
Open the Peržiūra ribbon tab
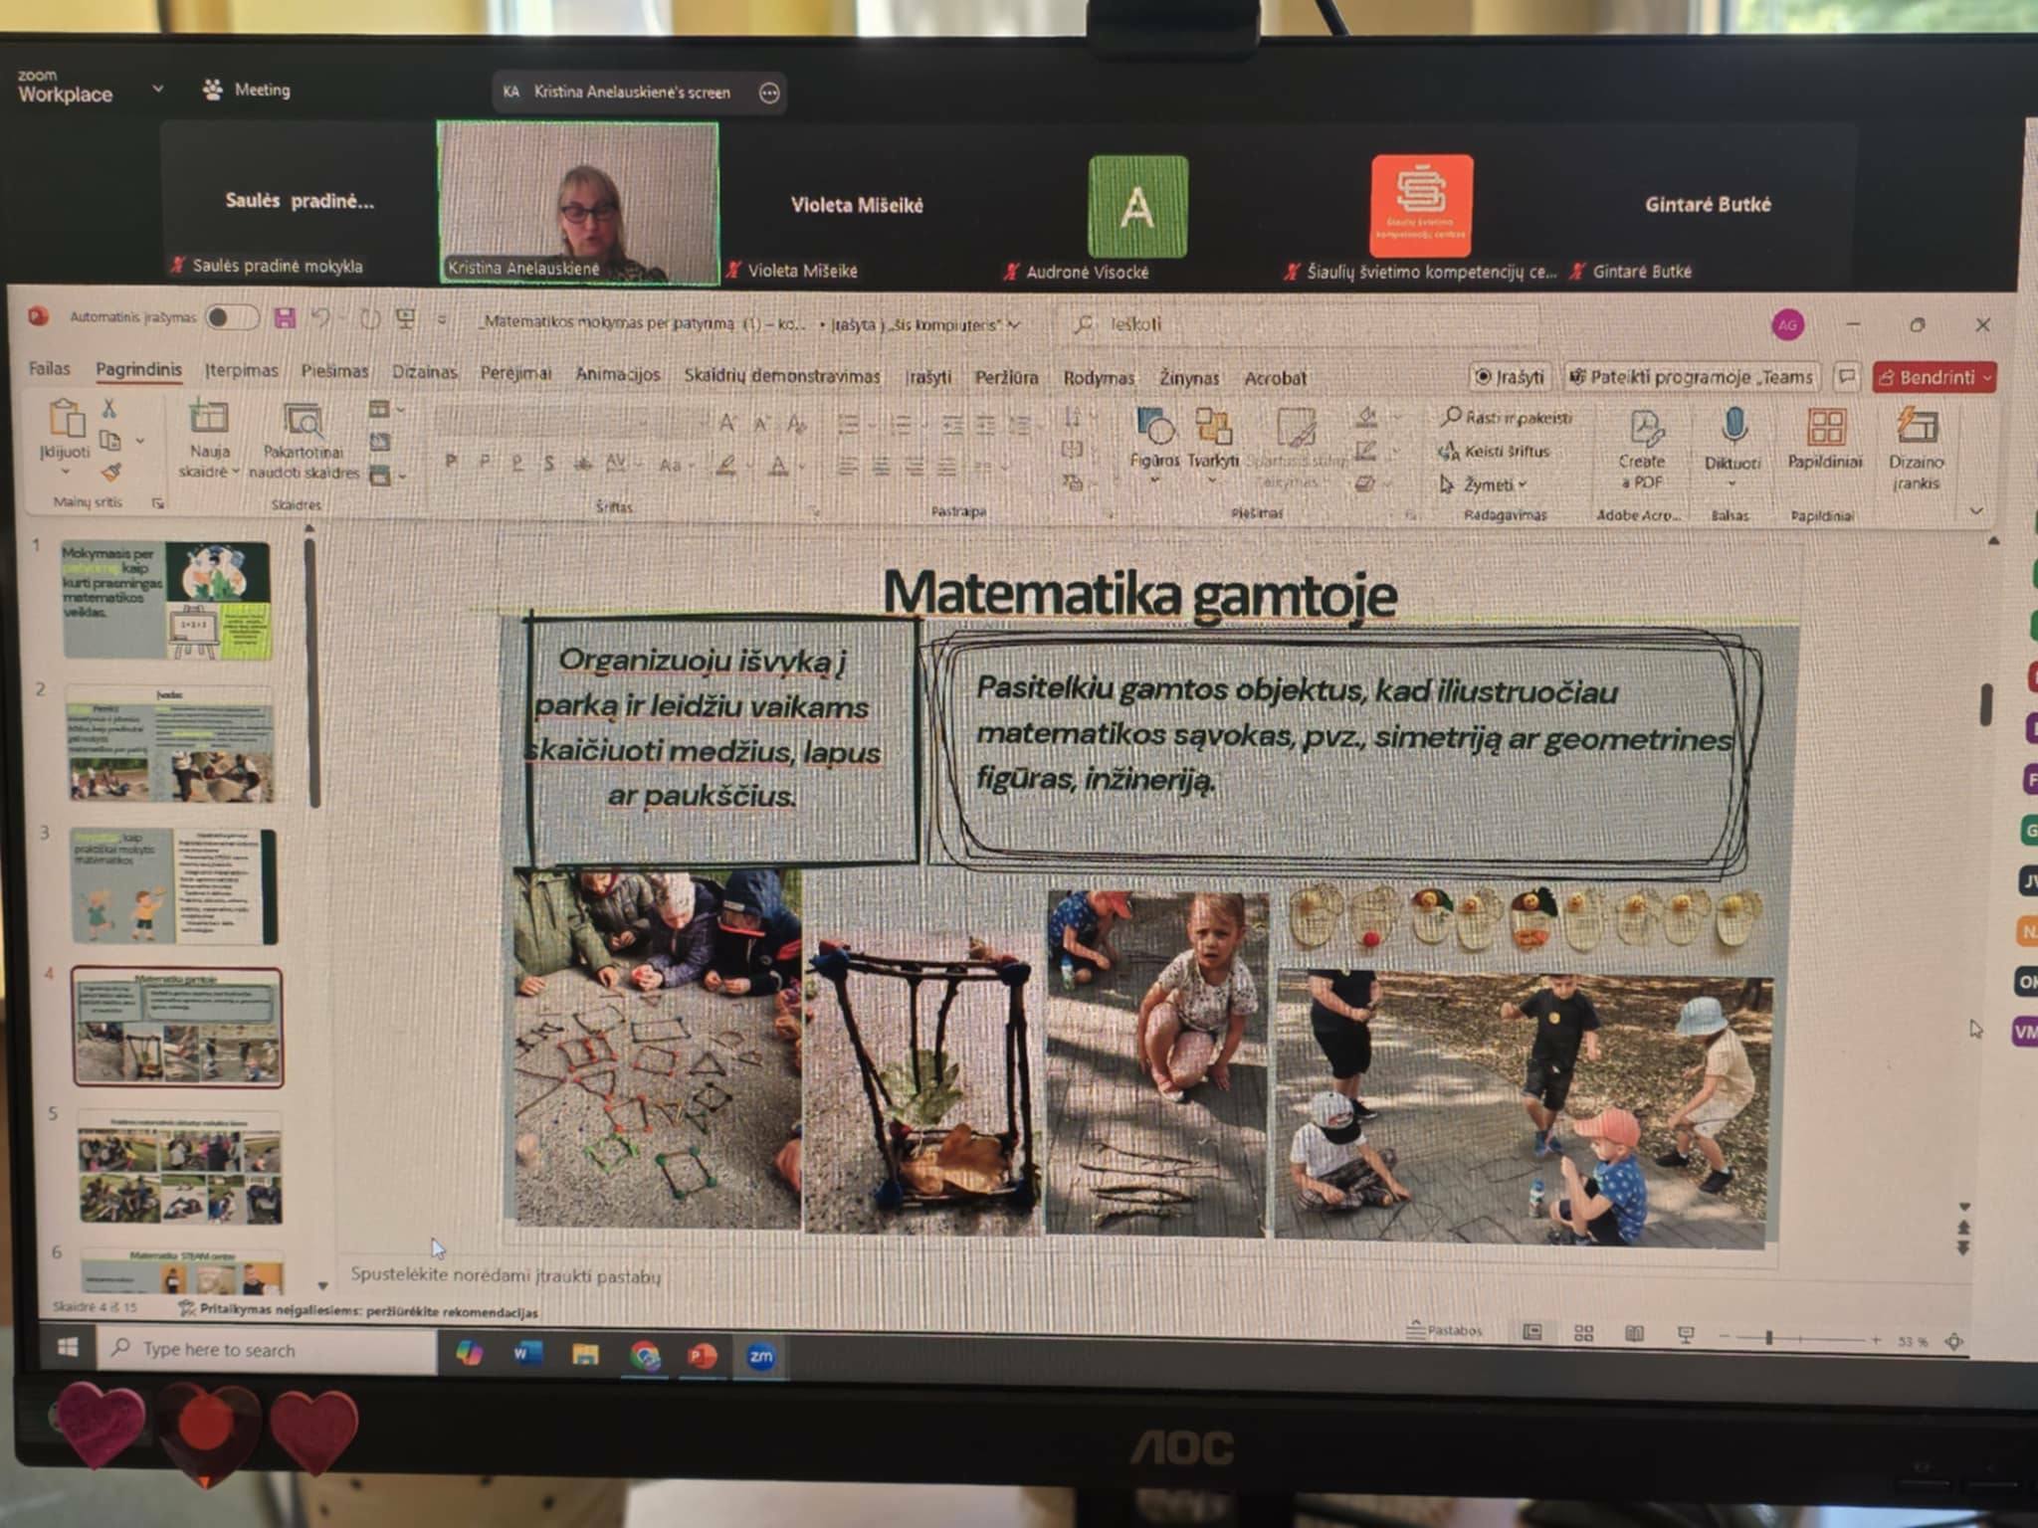click(x=1006, y=378)
